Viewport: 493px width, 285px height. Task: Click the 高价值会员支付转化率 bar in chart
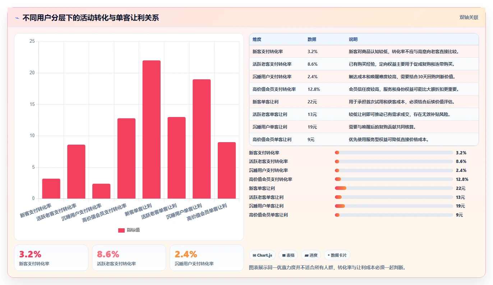pos(126,158)
